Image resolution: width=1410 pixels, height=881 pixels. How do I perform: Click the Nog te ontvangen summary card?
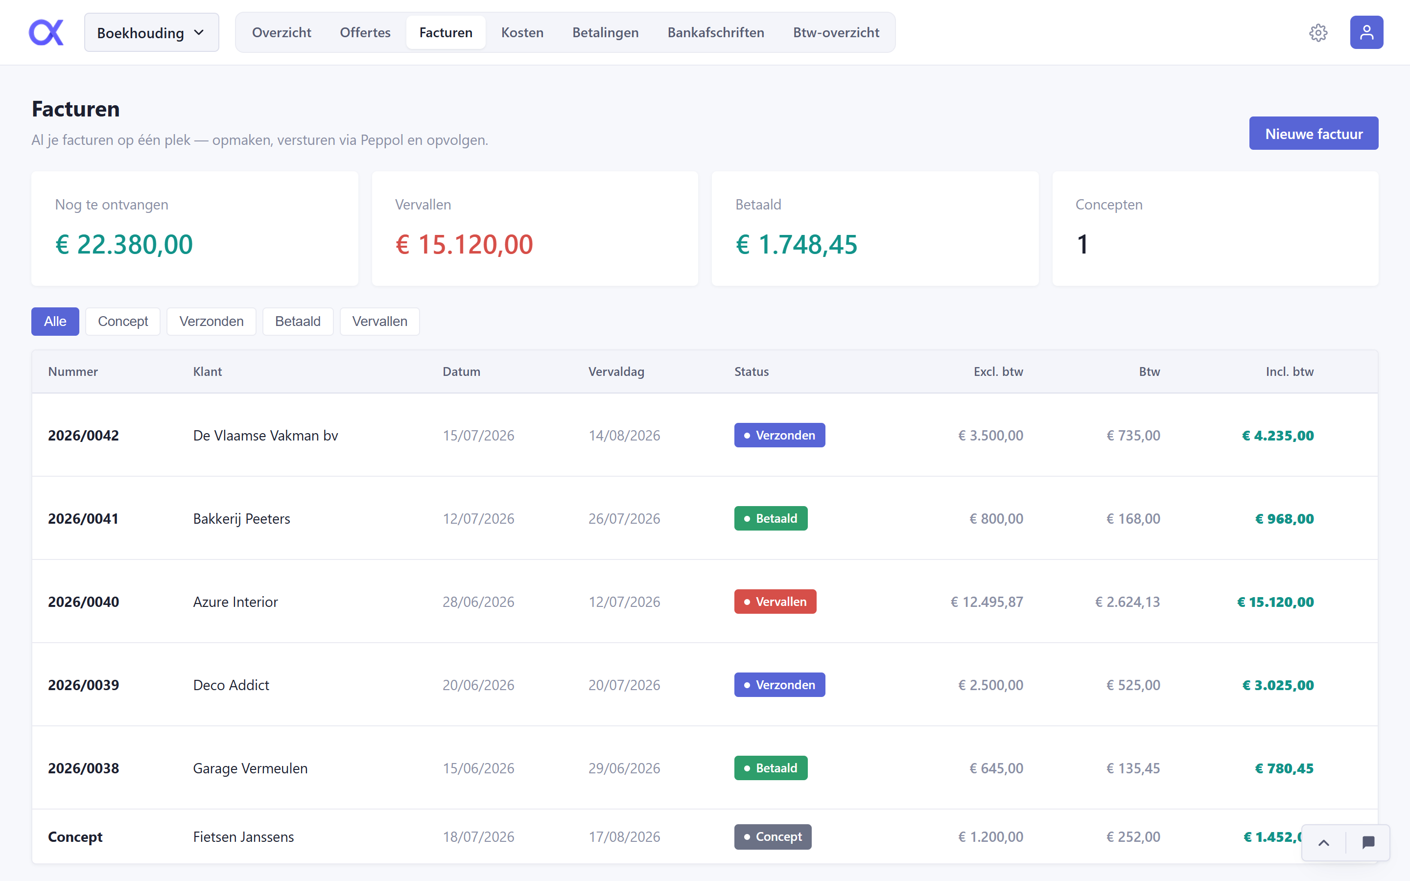coord(194,229)
